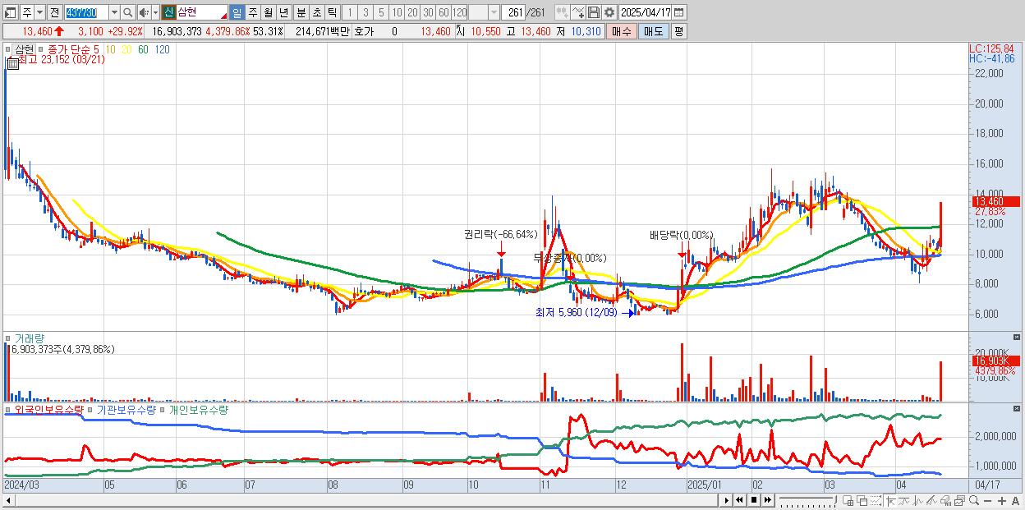Click the 매도 sell button

click(654, 31)
